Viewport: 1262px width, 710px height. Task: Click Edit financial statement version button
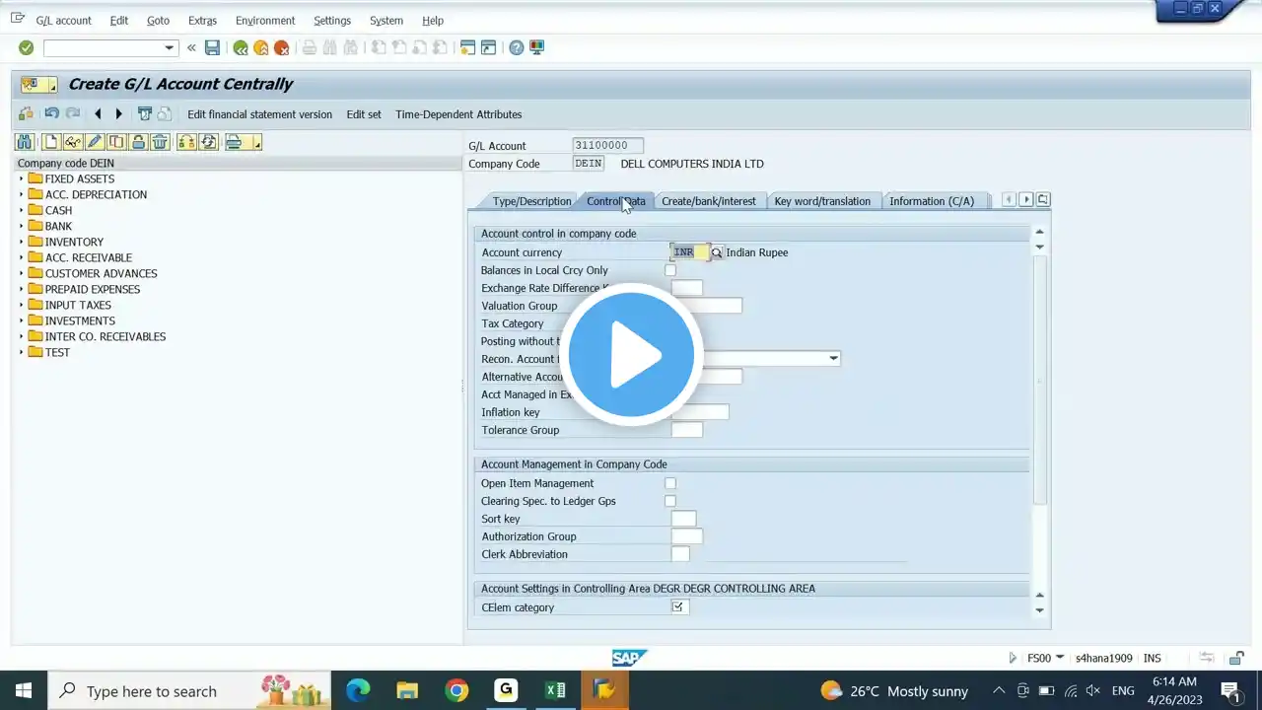(x=260, y=114)
